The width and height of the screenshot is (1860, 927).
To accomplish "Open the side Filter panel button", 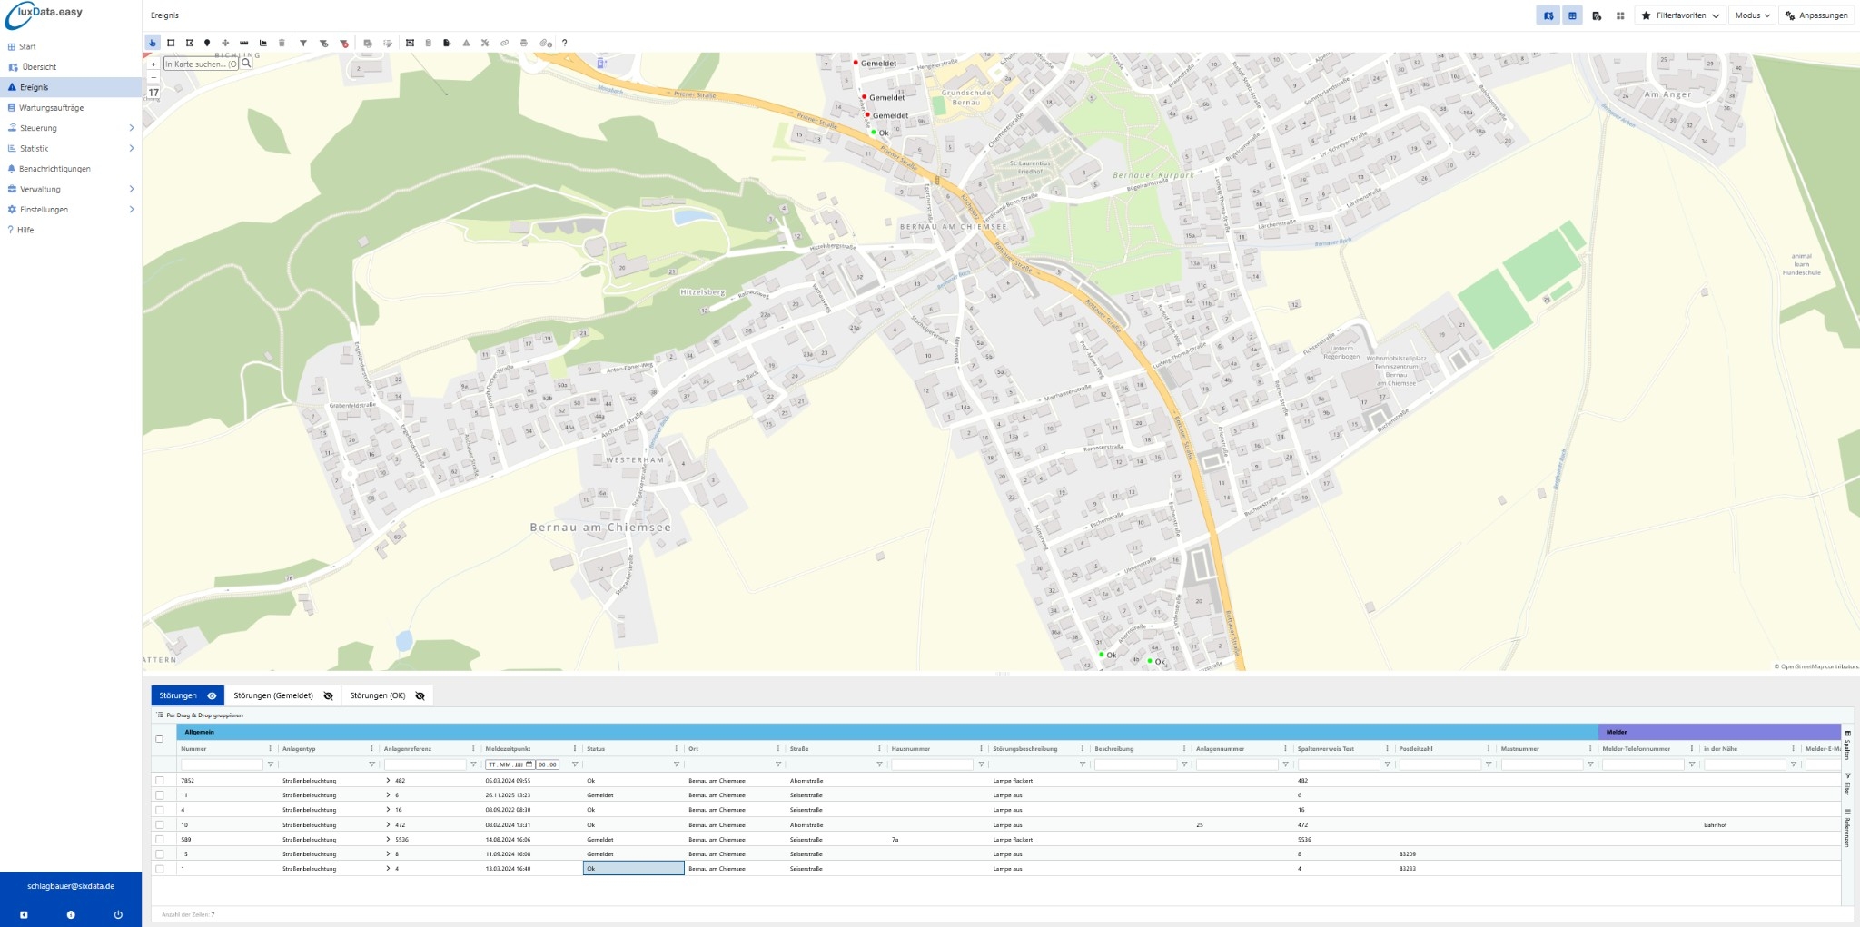I will pos(1847,784).
